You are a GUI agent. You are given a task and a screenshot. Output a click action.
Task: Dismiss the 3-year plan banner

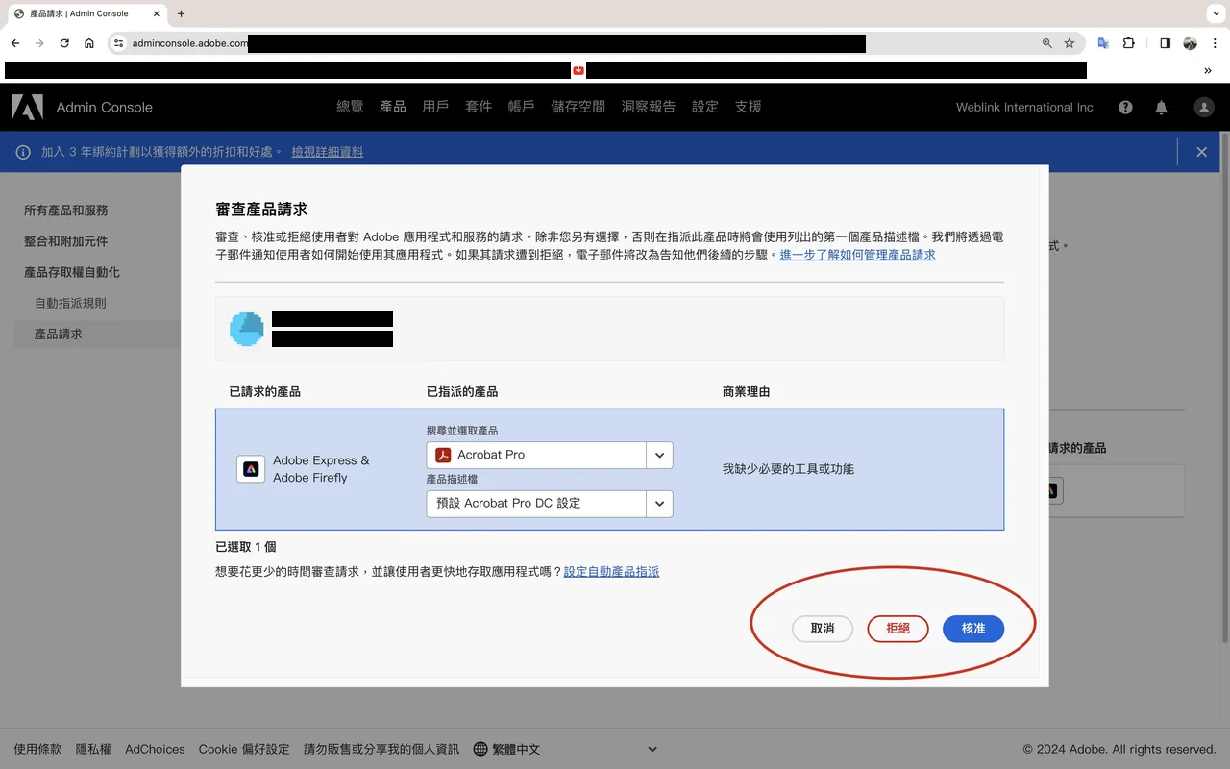(x=1201, y=152)
